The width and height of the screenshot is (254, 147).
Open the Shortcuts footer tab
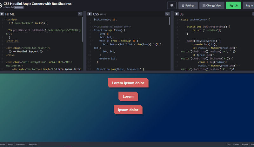33,144
